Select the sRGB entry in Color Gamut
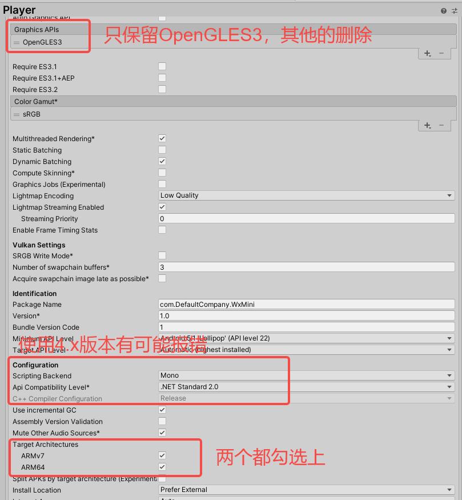 tap(233, 114)
